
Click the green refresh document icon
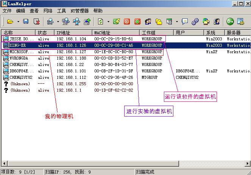tap(101, 21)
